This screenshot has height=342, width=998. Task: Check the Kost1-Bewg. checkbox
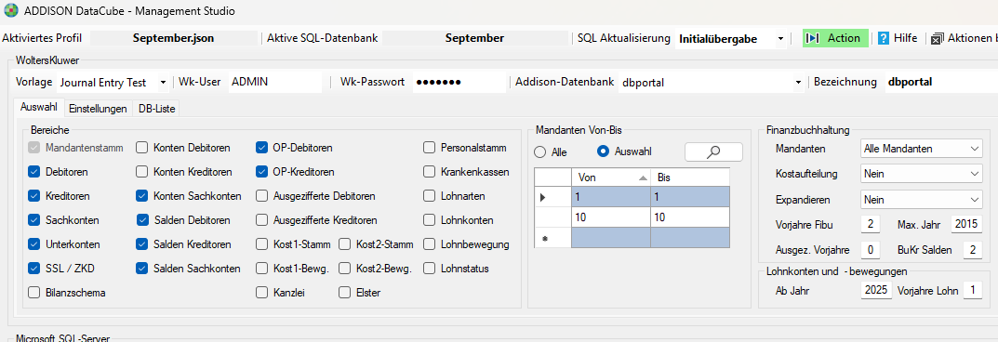[x=261, y=269]
